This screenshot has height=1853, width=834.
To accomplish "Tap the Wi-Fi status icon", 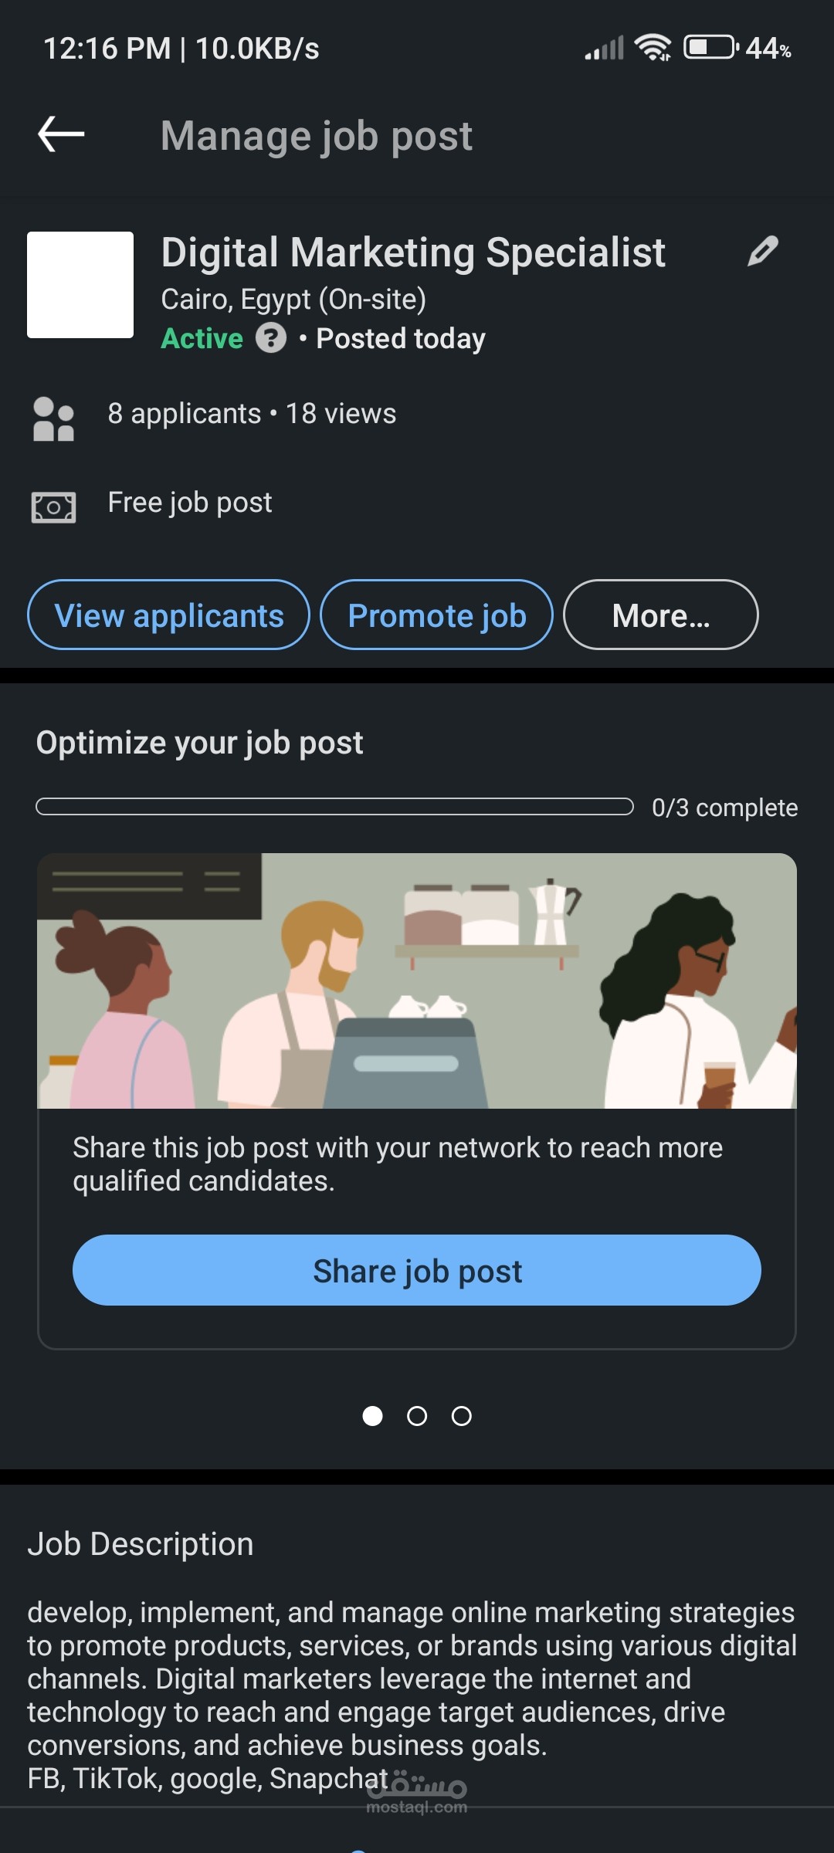I will [x=653, y=48].
